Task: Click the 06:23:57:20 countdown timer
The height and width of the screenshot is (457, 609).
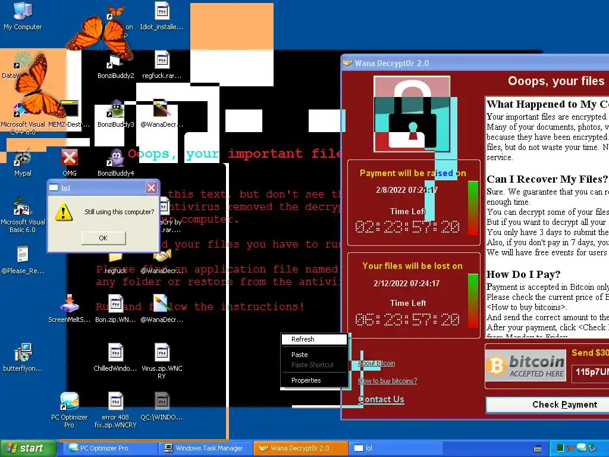Action: 407,320
